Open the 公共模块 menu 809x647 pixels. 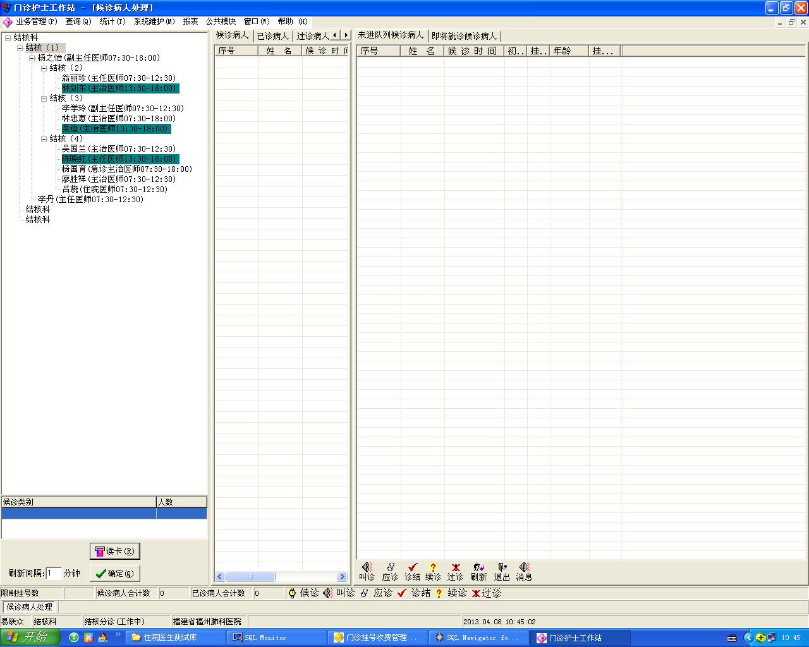221,21
